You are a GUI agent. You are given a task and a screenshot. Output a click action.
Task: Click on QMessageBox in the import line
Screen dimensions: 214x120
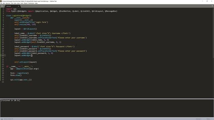pos(111,11)
